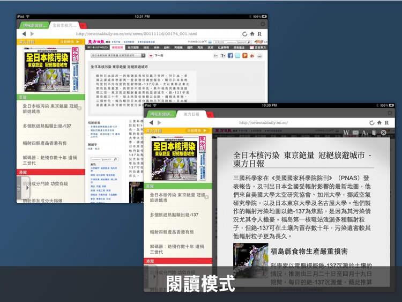Share article via orange P icon
The image size is (402, 302).
pos(245,56)
